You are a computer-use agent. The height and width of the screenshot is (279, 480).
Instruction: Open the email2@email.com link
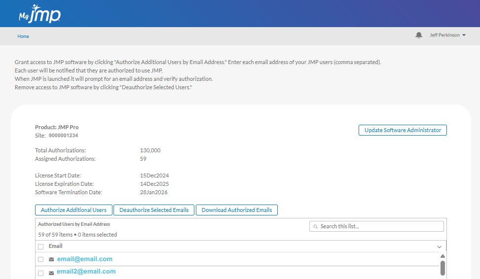pos(86,271)
